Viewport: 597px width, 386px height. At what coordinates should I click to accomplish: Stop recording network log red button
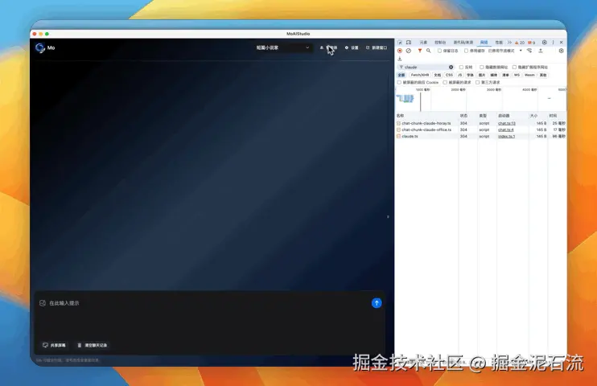point(400,51)
